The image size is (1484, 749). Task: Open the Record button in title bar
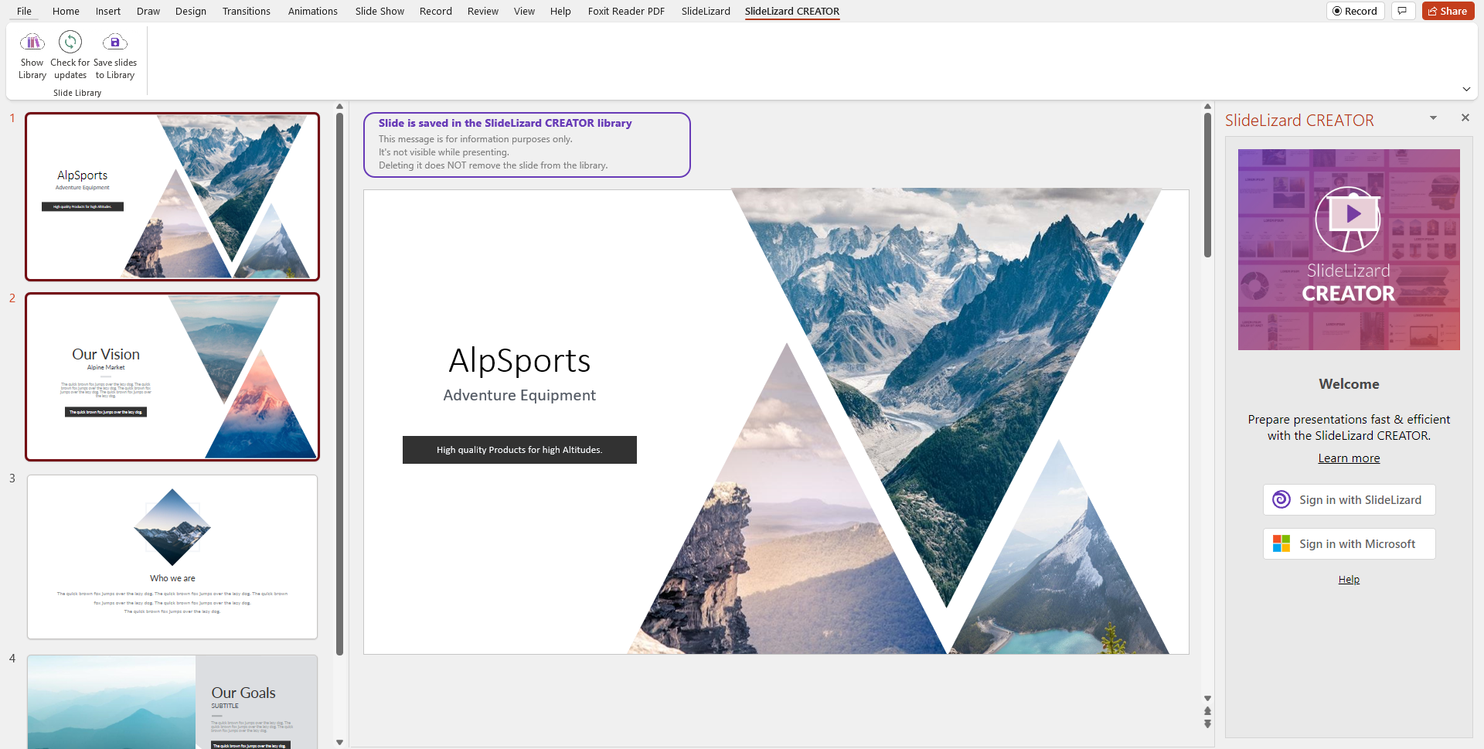[x=1355, y=11]
